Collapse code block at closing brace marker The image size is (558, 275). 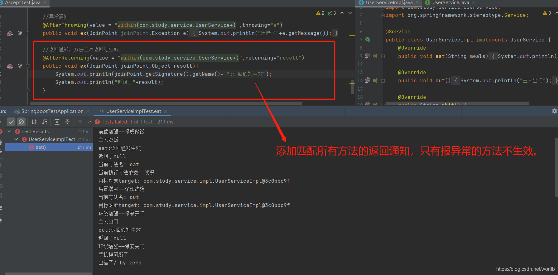tap(27, 90)
